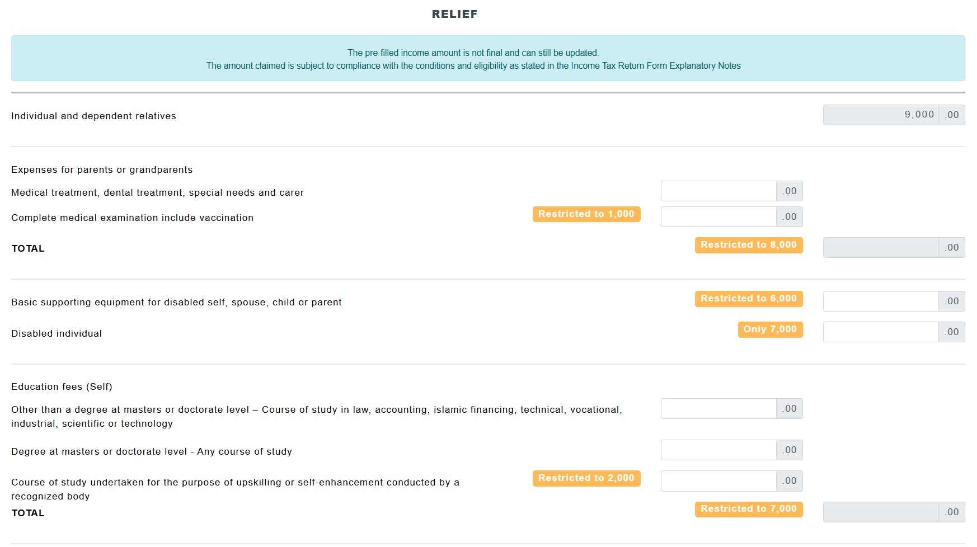Image resolution: width=977 pixels, height=547 pixels.
Task: Click the RELIEF page heading
Action: coord(454,15)
